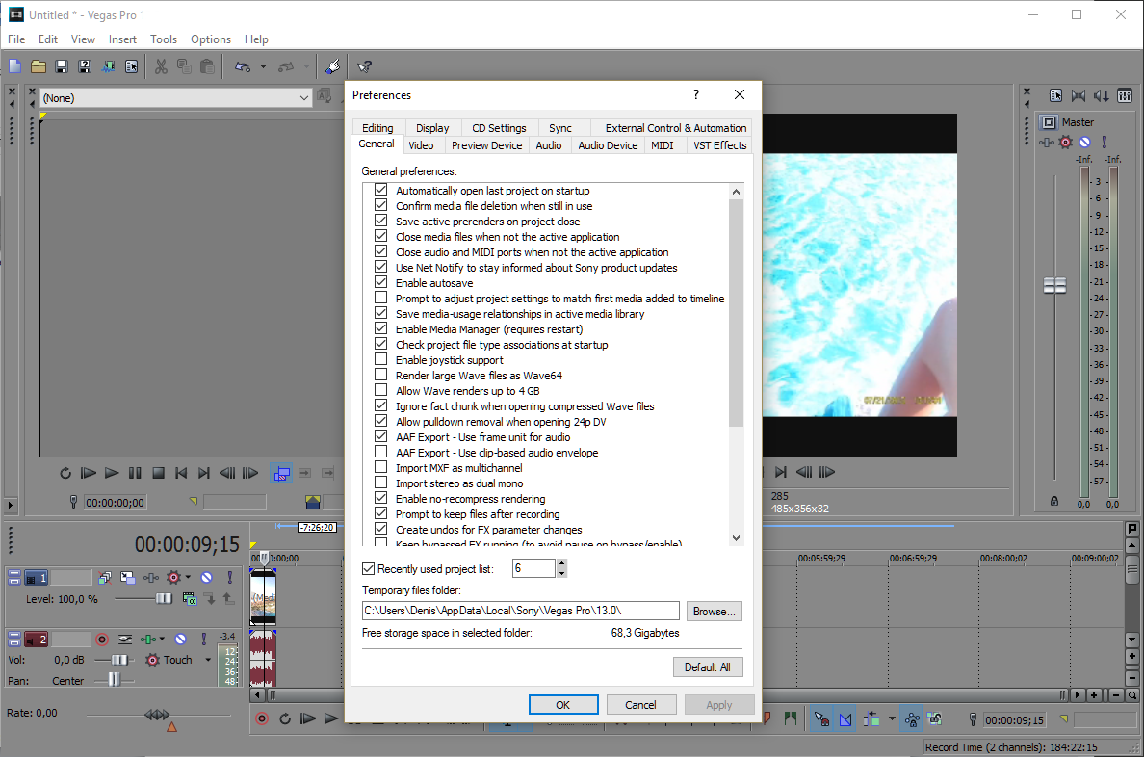This screenshot has width=1144, height=757.
Task: Click the preferences list scroll up arrow
Action: point(736,192)
